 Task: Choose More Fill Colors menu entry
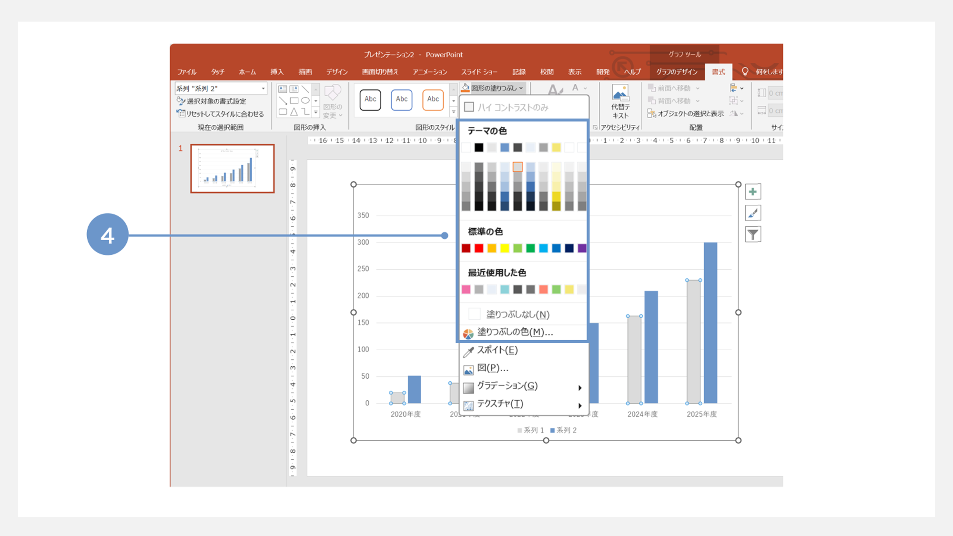pyautogui.click(x=523, y=332)
